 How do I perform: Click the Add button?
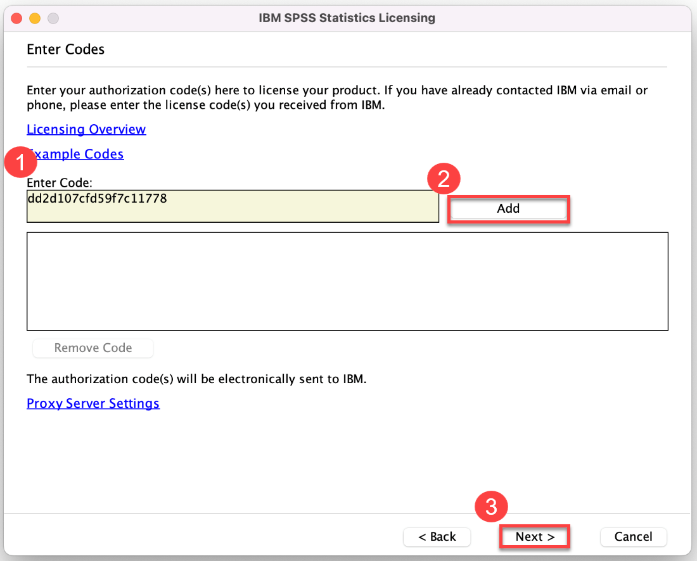tap(509, 209)
